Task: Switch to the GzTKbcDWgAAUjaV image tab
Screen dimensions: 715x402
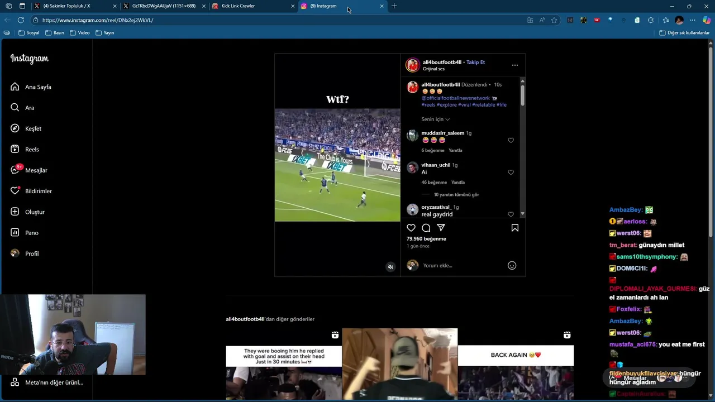Action: [x=164, y=6]
